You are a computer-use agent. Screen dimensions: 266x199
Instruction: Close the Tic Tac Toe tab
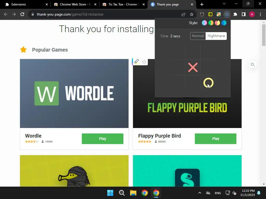click(x=144, y=4)
